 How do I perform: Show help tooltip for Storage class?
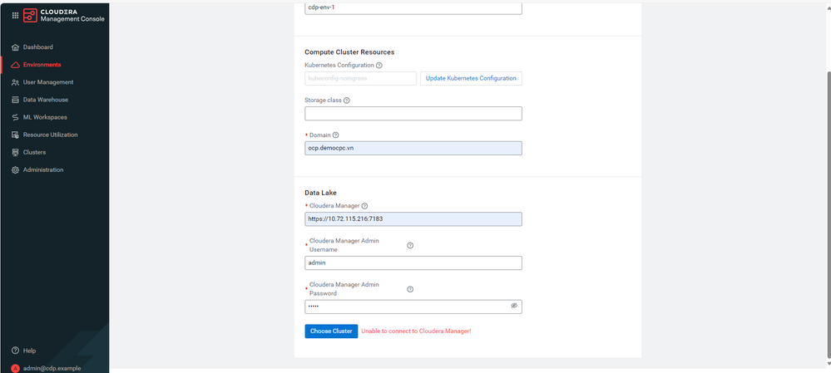[x=347, y=101]
